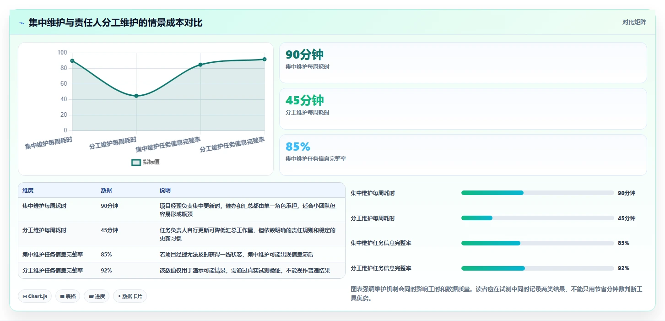Click the 分工维护任务信息完整率 progress bar

537,268
